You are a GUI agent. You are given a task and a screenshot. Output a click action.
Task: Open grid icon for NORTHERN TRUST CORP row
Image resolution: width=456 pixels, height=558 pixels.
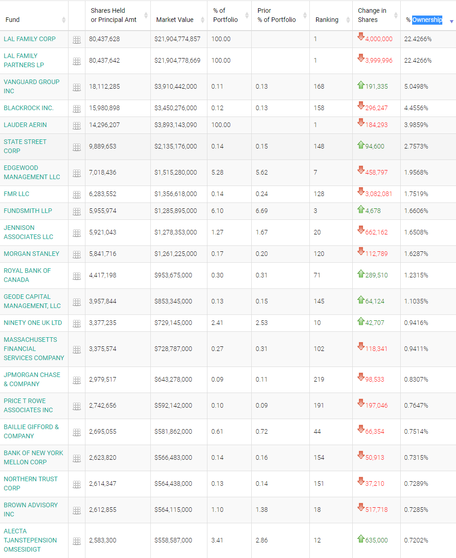77,484
